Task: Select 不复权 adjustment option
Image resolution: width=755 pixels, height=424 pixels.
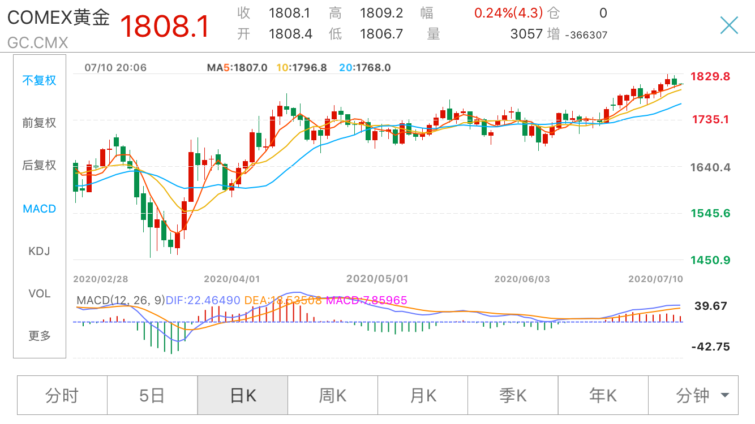Action: [x=40, y=80]
